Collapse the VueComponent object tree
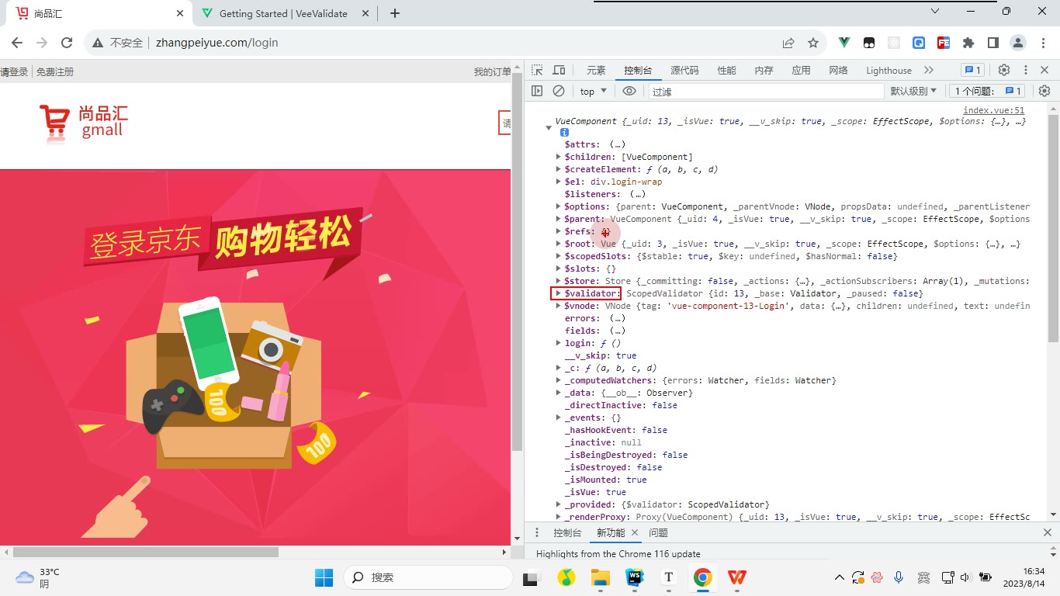The width and height of the screenshot is (1060, 596). pyautogui.click(x=549, y=127)
